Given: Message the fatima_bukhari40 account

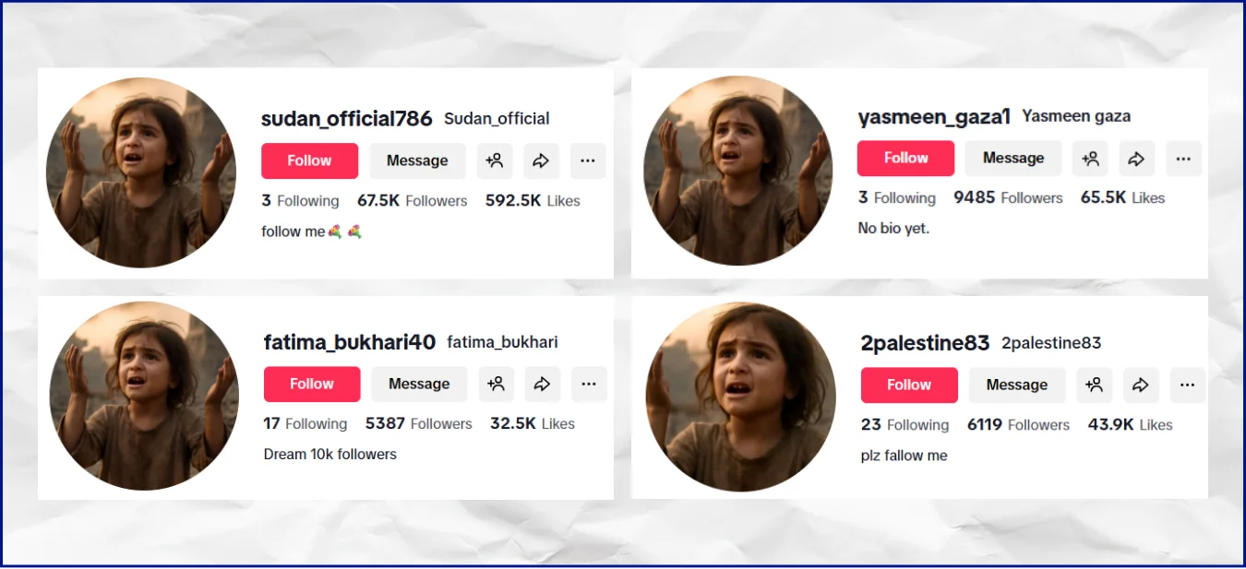Looking at the screenshot, I should pos(419,384).
